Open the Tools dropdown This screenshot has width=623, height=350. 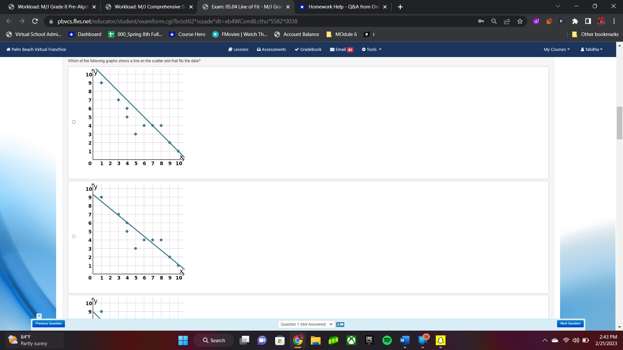point(371,49)
